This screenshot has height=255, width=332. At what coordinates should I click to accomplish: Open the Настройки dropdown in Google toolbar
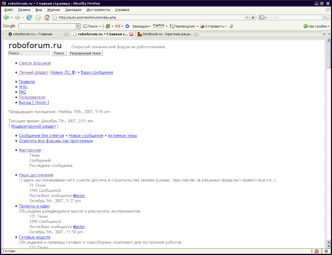click(x=316, y=26)
